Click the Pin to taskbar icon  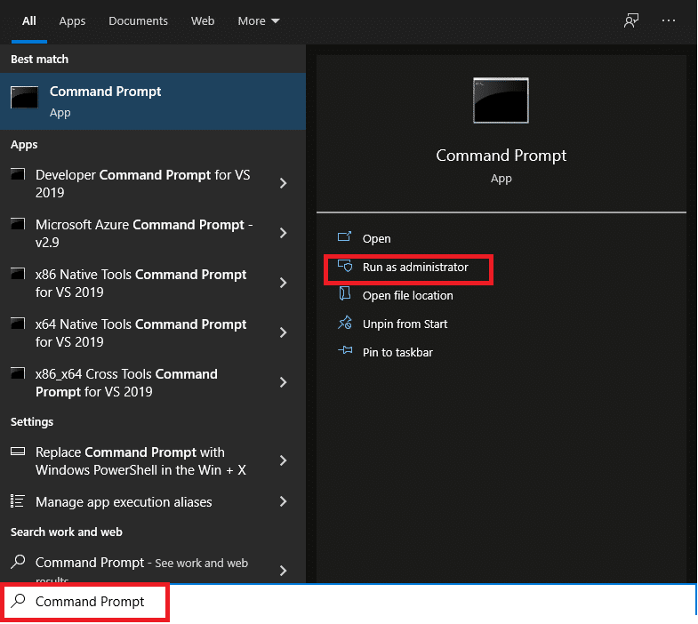click(x=345, y=352)
